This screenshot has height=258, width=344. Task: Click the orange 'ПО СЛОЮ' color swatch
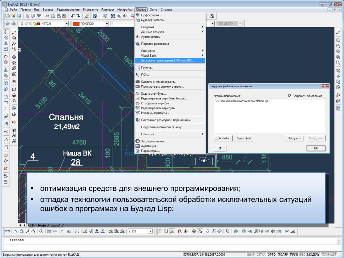76,24
